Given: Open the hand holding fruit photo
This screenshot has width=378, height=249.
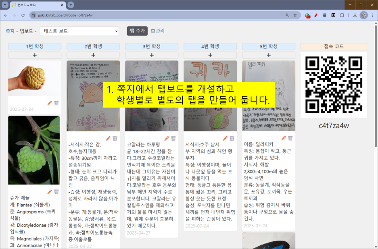Looking at the screenshot, I should pos(35,78).
